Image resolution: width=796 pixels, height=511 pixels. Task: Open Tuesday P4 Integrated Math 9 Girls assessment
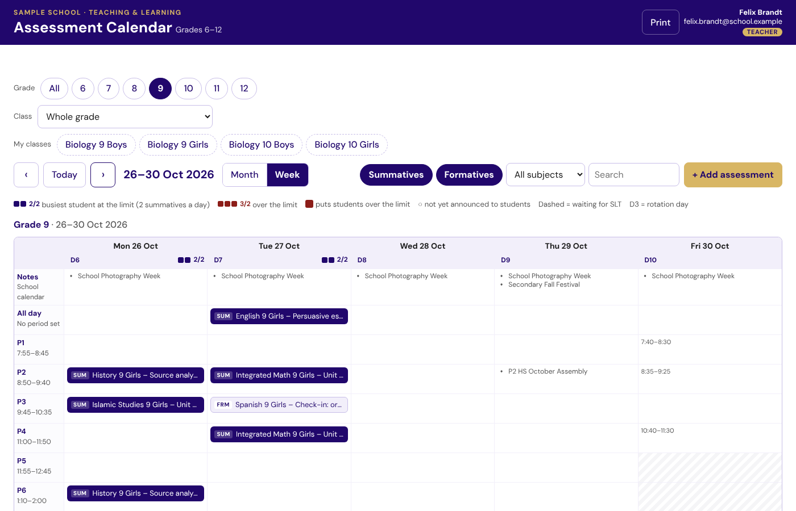[x=279, y=434]
